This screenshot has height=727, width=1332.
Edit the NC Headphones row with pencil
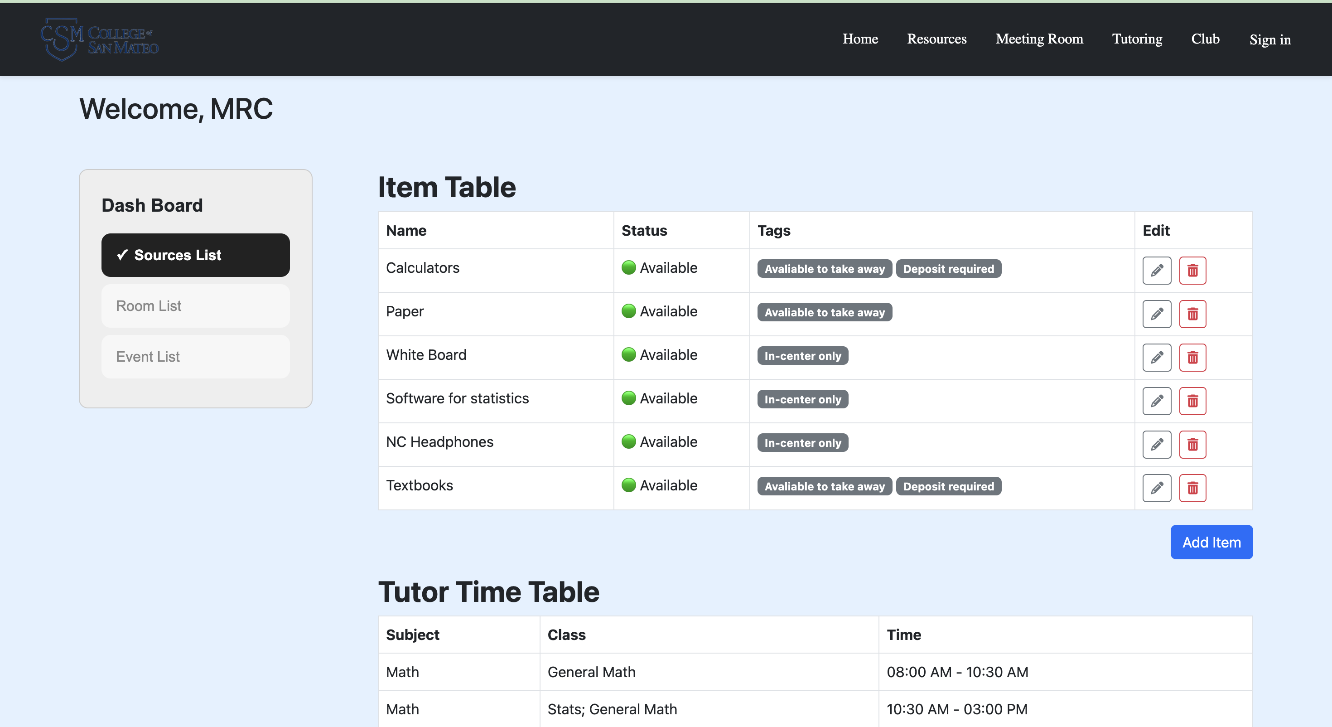click(1157, 444)
